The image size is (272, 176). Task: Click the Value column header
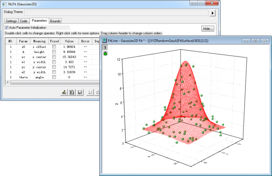[69, 41]
